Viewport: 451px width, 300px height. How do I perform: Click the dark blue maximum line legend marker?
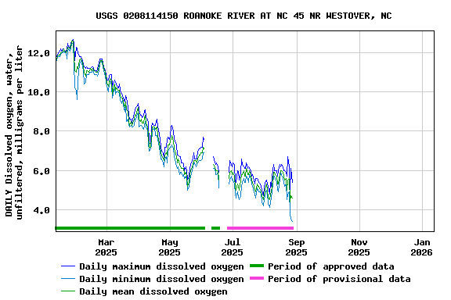pyautogui.click(x=68, y=266)
